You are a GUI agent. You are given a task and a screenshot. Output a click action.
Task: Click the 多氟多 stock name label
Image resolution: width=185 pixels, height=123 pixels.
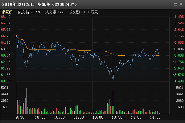[7, 12]
